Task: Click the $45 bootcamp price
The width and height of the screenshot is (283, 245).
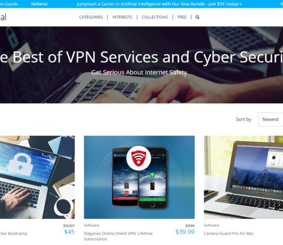Action: (69, 232)
